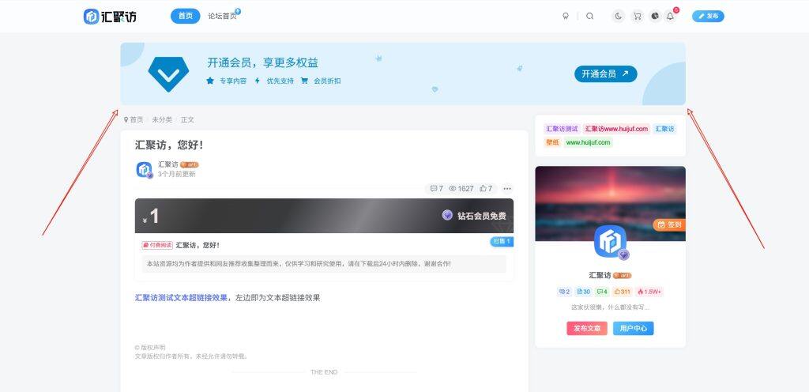Click the posts stat badge 30
This screenshot has height=392, width=809.
(584, 292)
